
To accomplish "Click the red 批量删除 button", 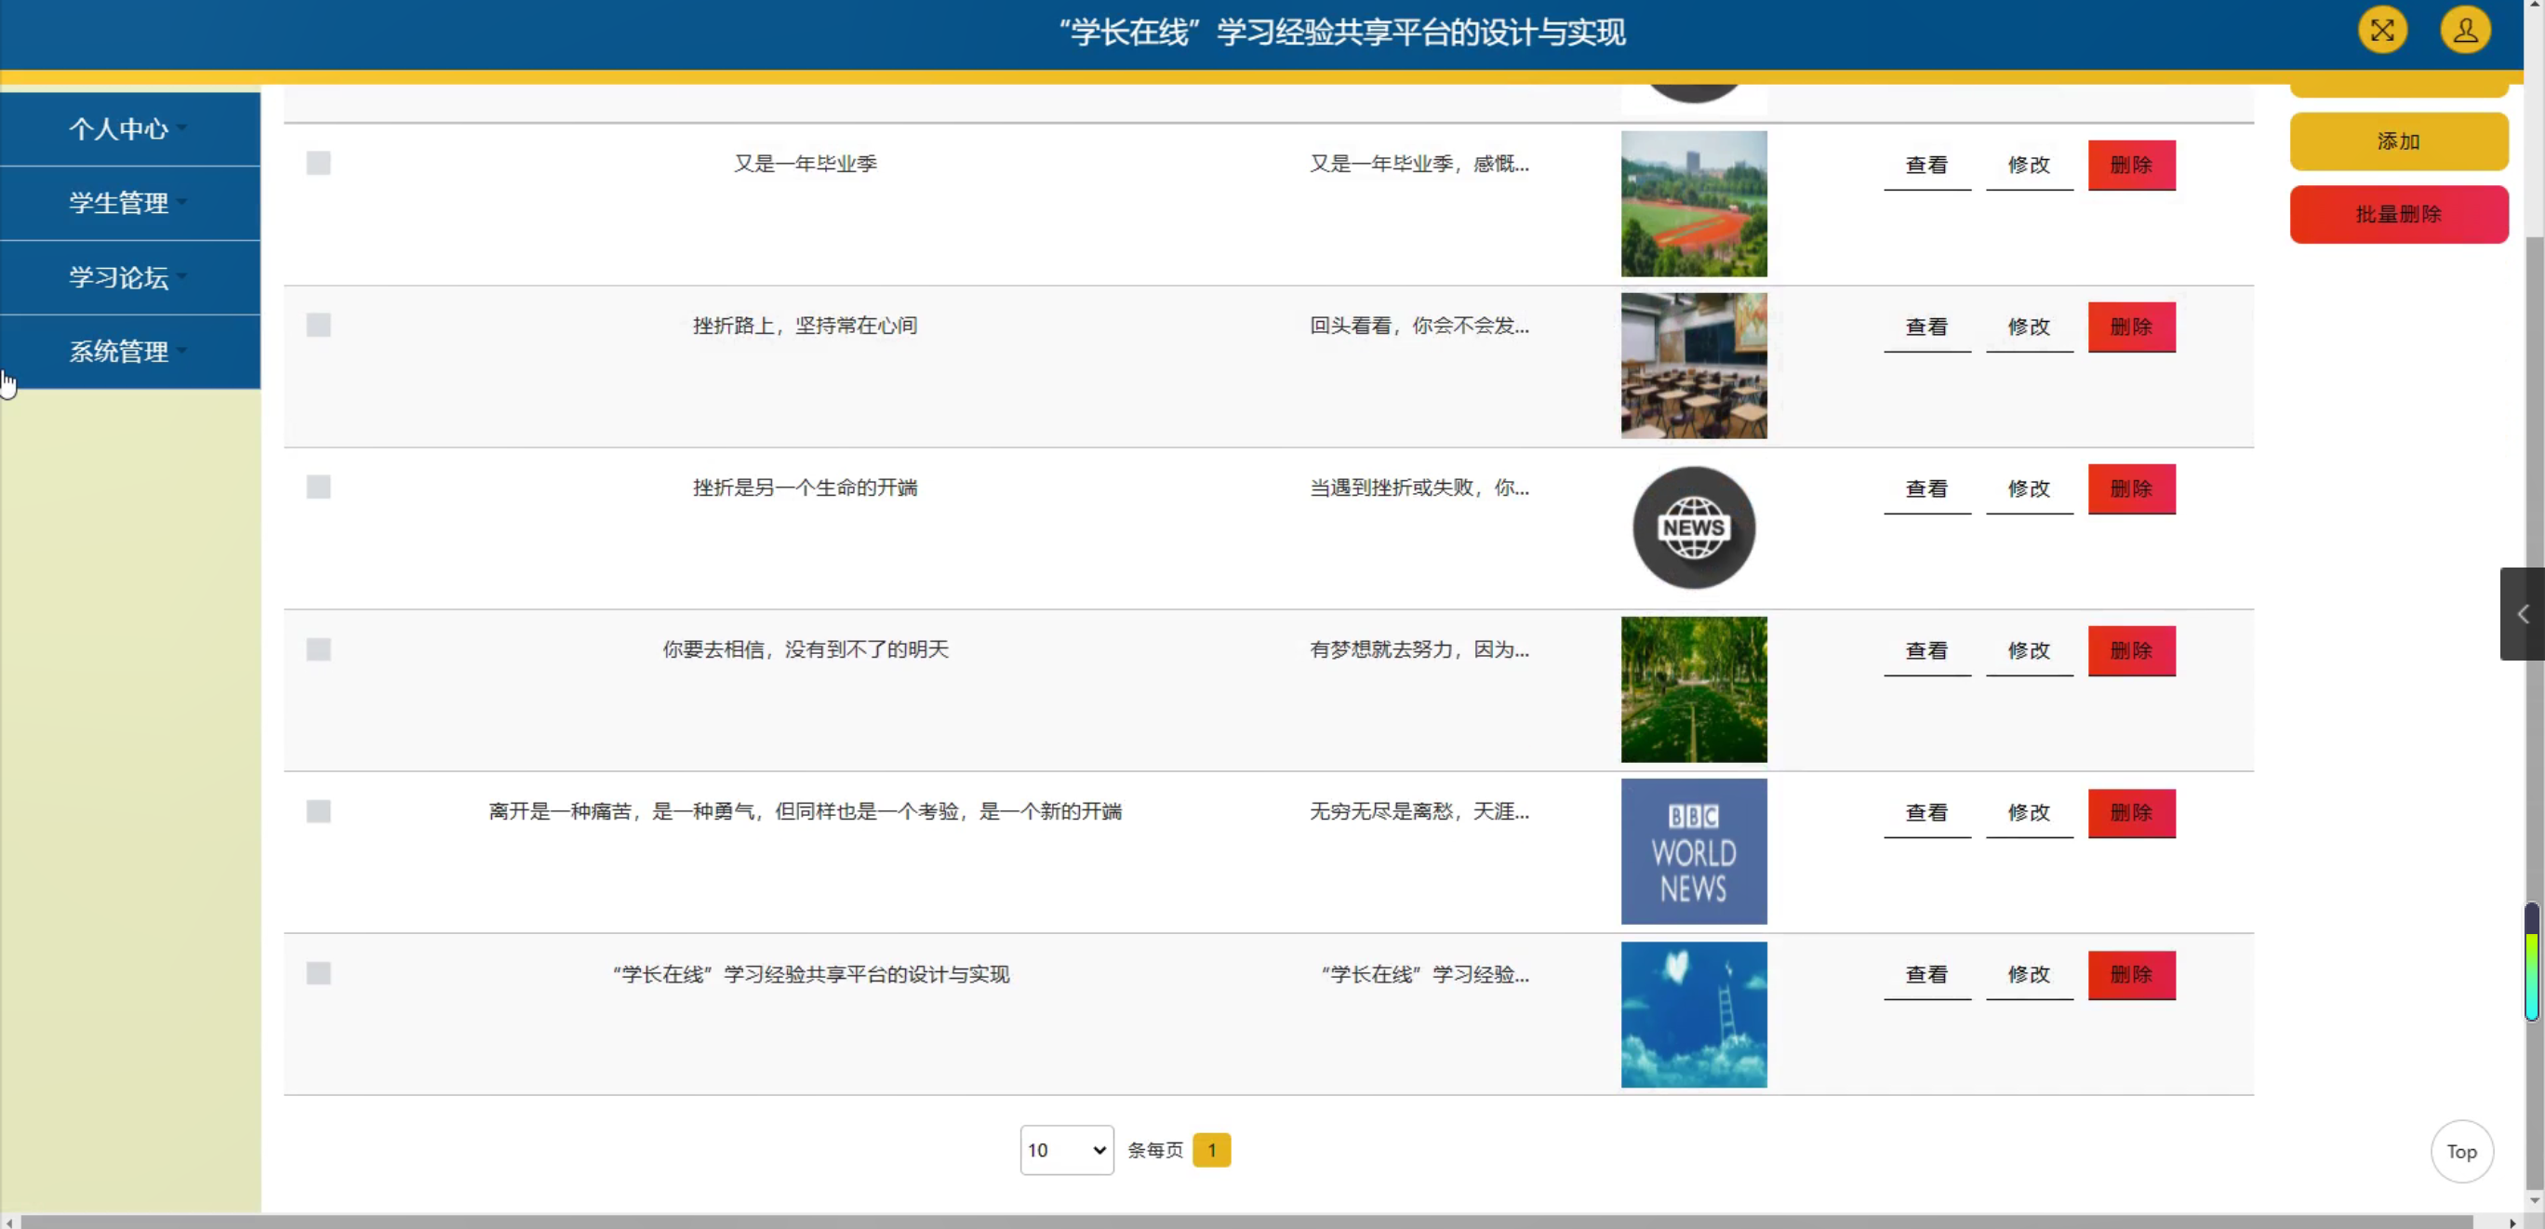I will pyautogui.click(x=2399, y=213).
